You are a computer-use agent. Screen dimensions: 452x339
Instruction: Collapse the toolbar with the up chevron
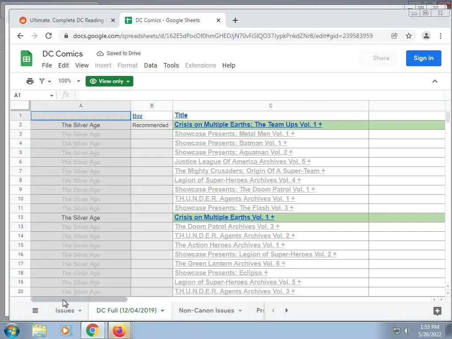pyautogui.click(x=435, y=81)
